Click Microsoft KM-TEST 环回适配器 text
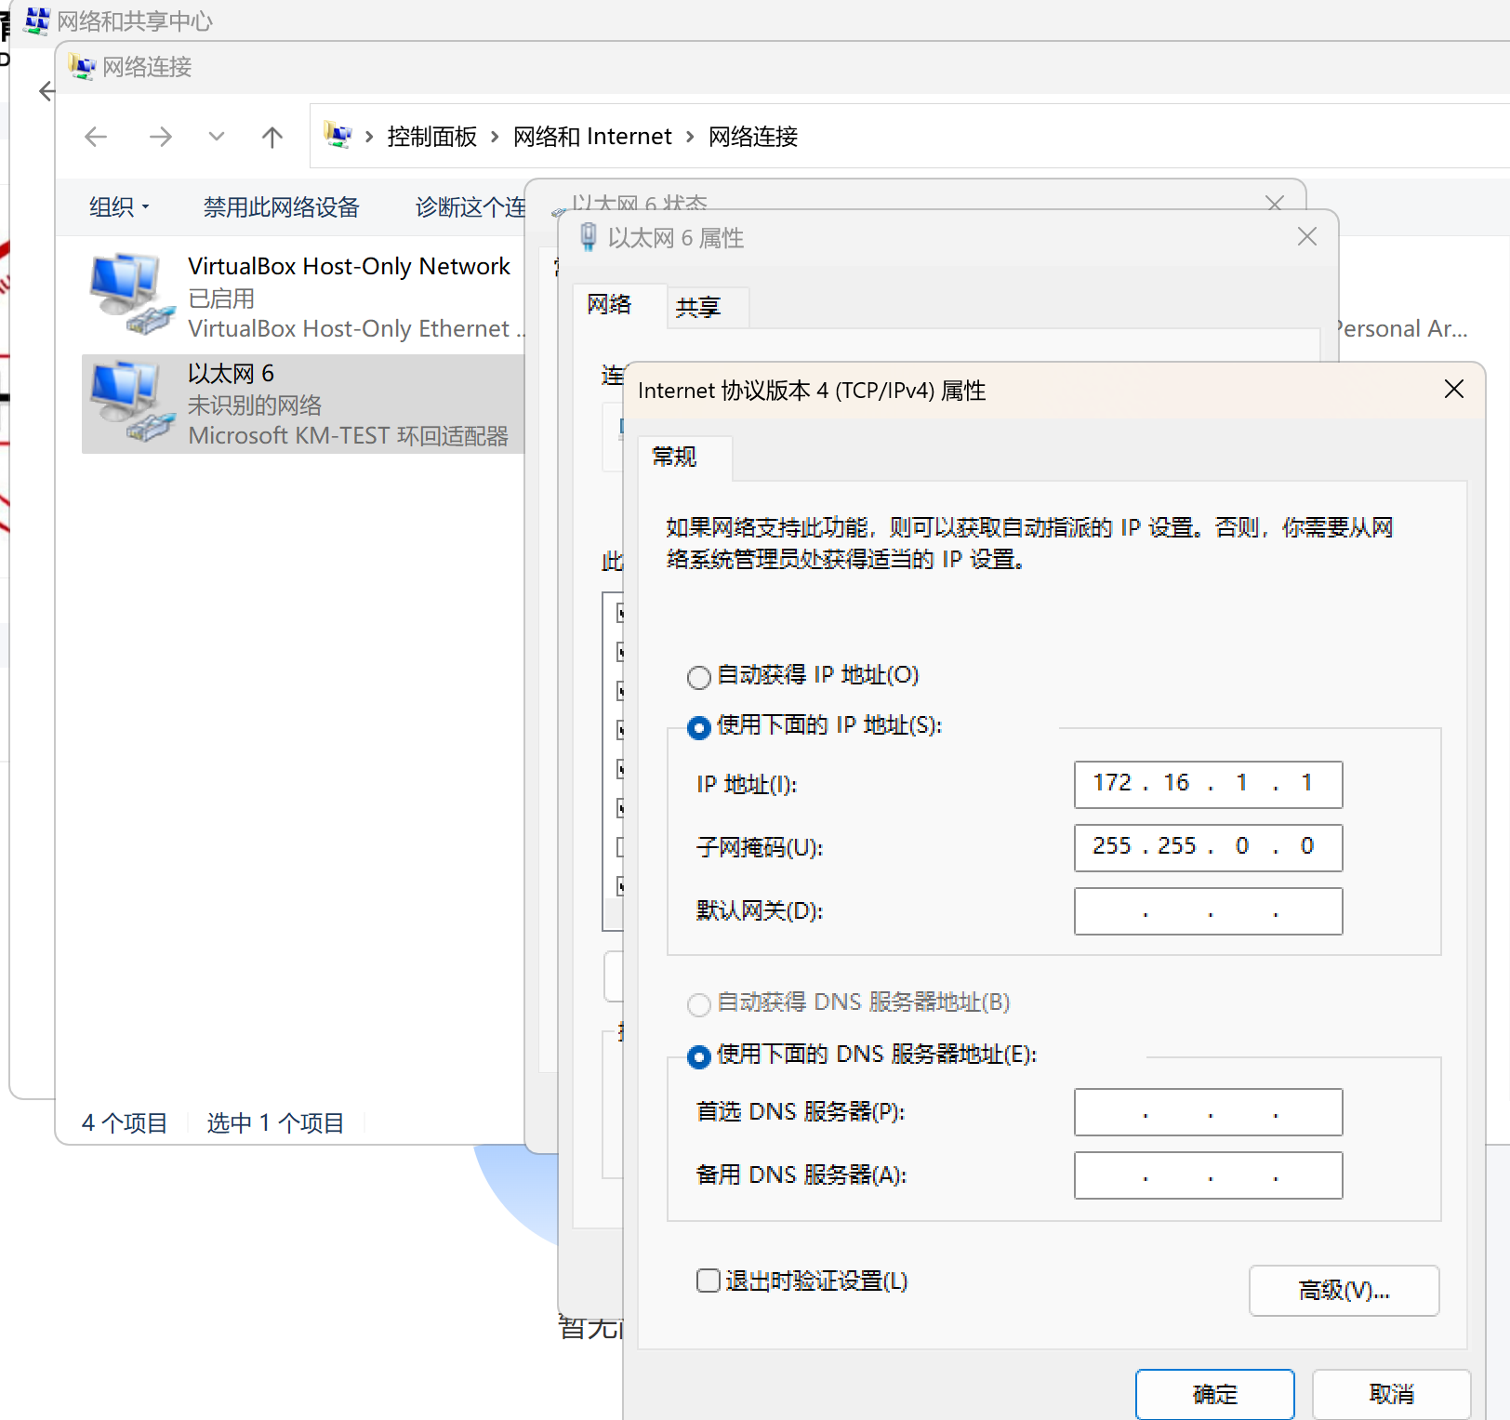This screenshot has width=1510, height=1420. click(348, 436)
